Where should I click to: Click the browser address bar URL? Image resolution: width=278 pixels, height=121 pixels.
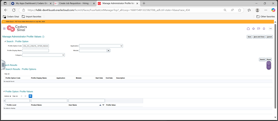pyautogui.click(x=109, y=10)
